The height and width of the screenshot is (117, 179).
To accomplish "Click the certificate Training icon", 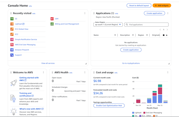I will (13, 98).
